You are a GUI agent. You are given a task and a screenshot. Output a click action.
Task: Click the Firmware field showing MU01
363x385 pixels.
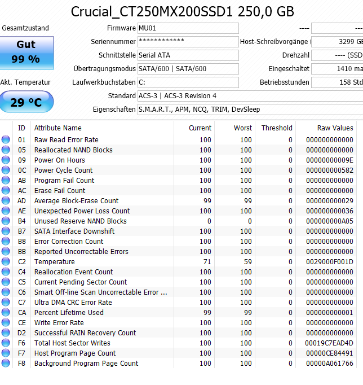(x=188, y=28)
